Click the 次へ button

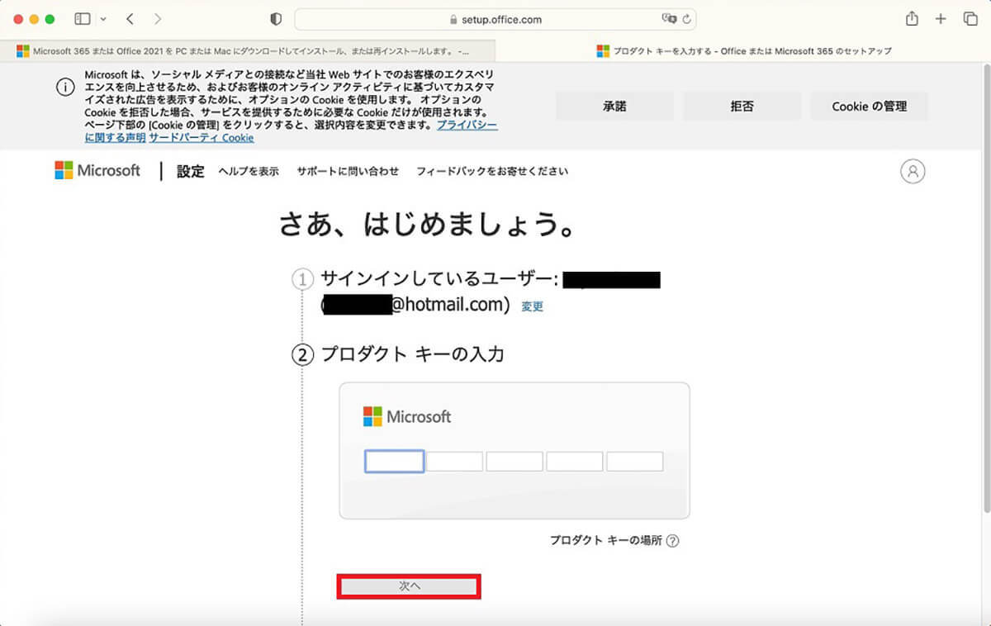(410, 586)
